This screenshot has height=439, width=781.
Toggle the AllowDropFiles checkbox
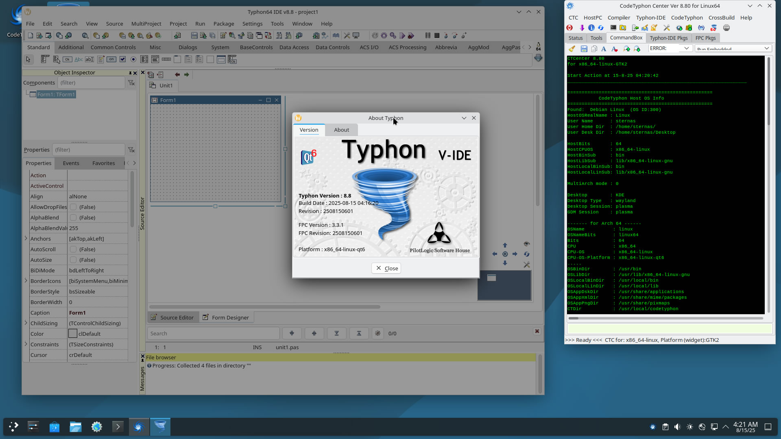coord(73,207)
